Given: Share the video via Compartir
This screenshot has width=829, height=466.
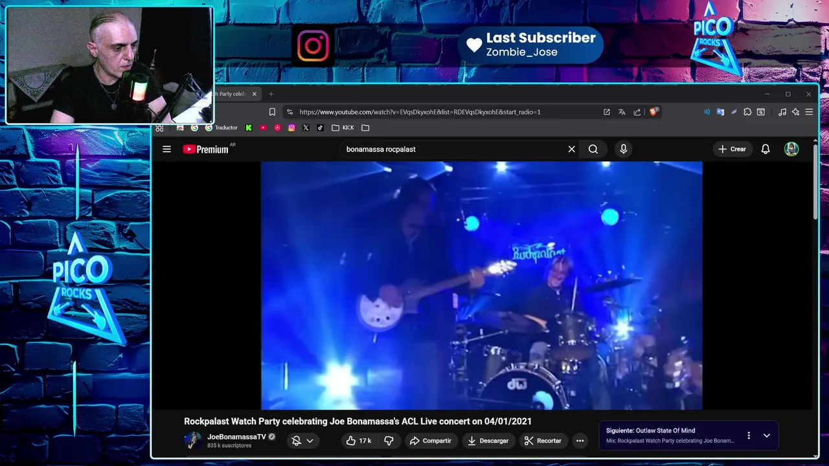Looking at the screenshot, I should [430, 441].
